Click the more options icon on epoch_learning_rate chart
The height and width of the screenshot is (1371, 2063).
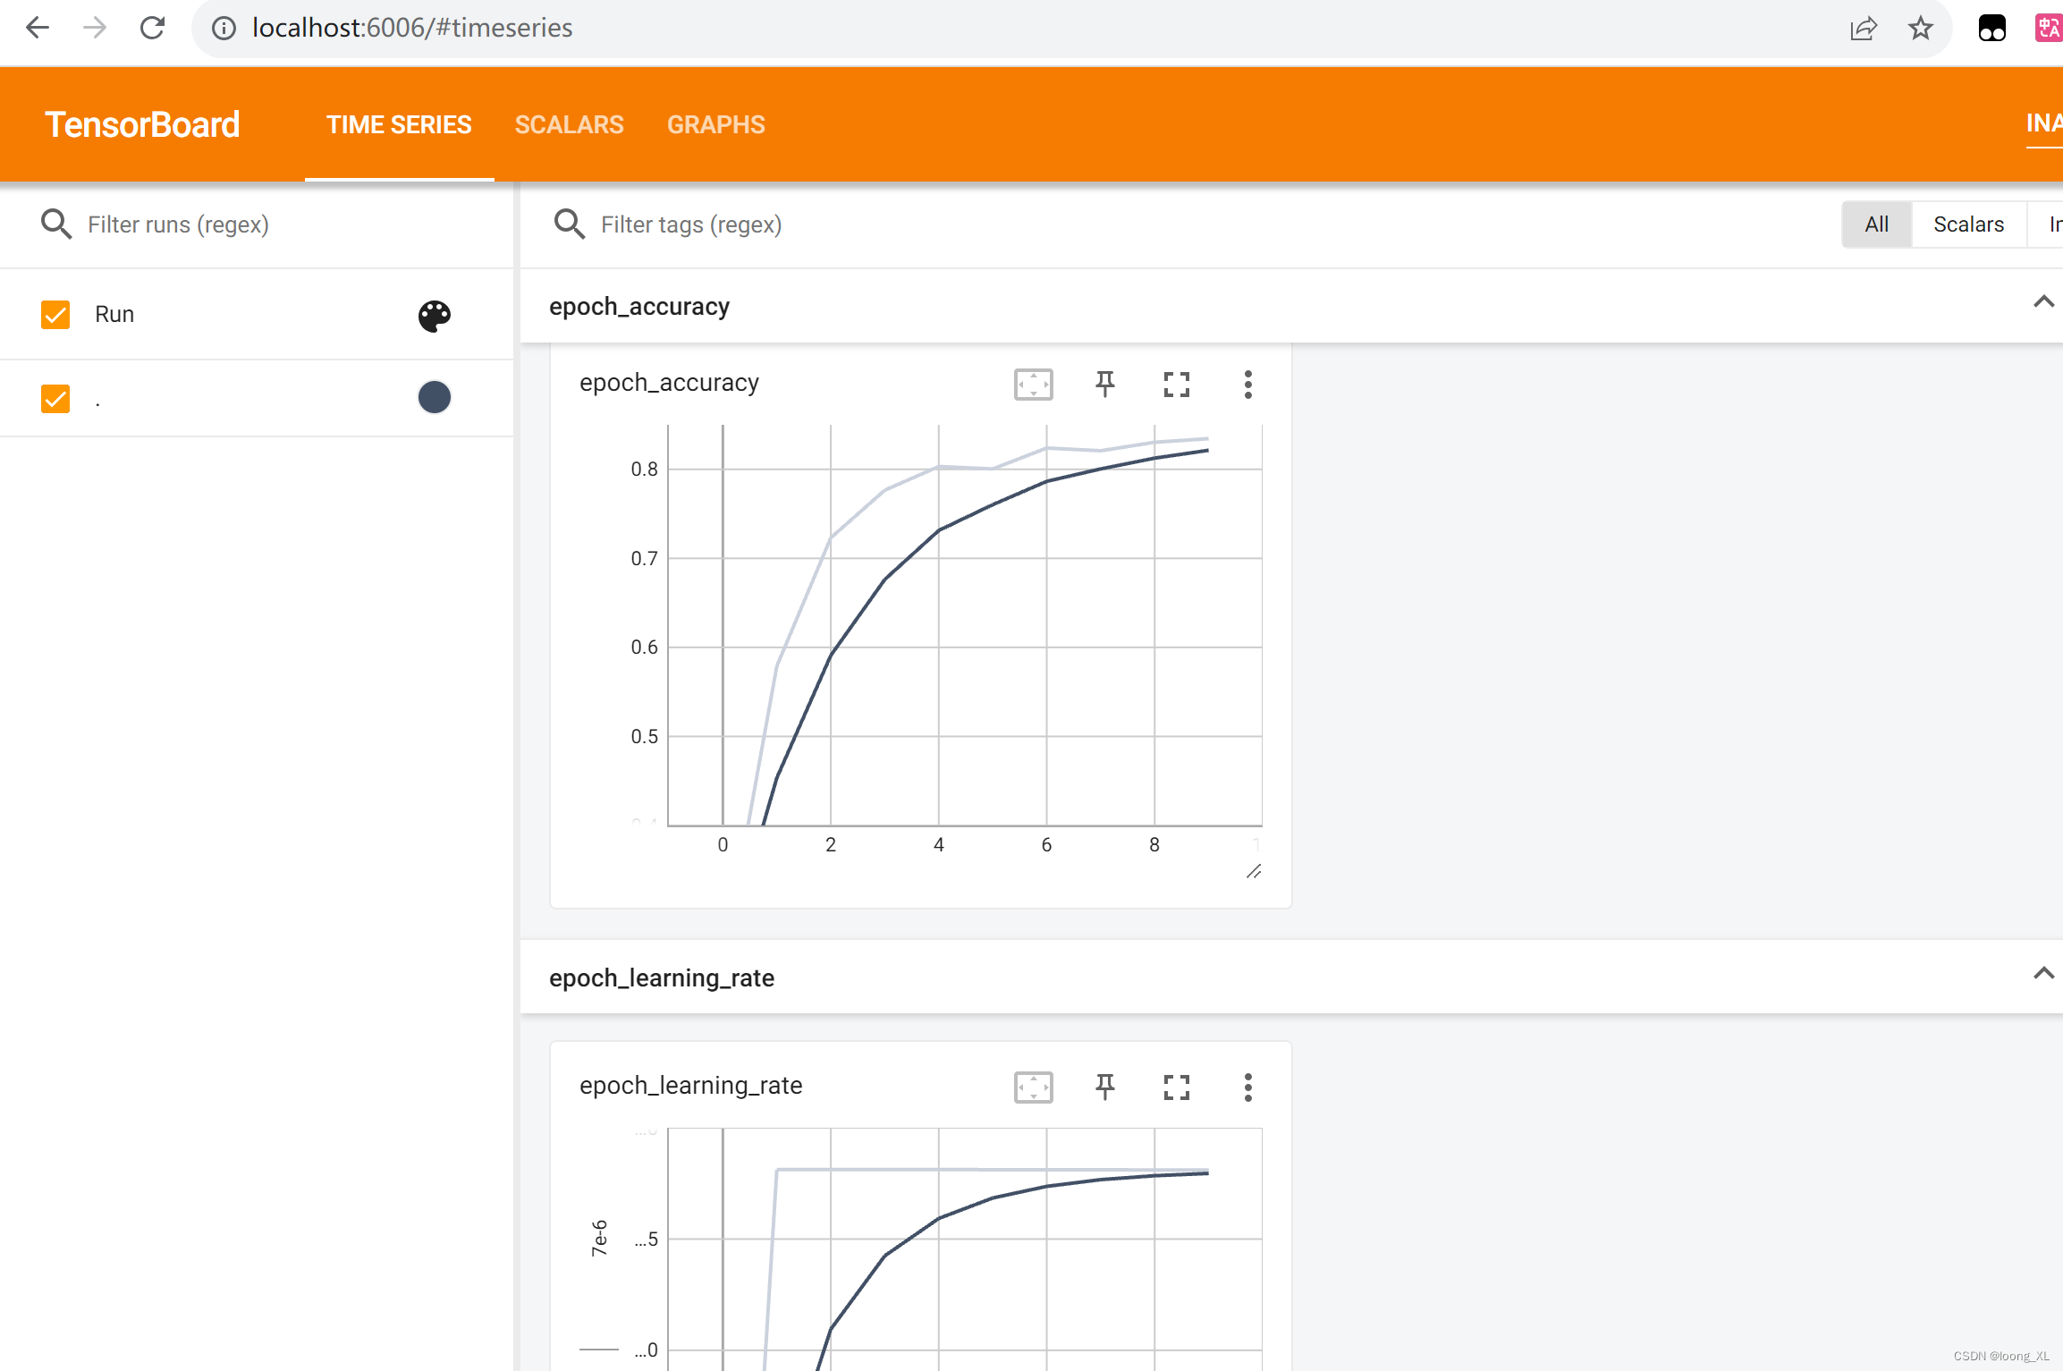pyautogui.click(x=1247, y=1087)
